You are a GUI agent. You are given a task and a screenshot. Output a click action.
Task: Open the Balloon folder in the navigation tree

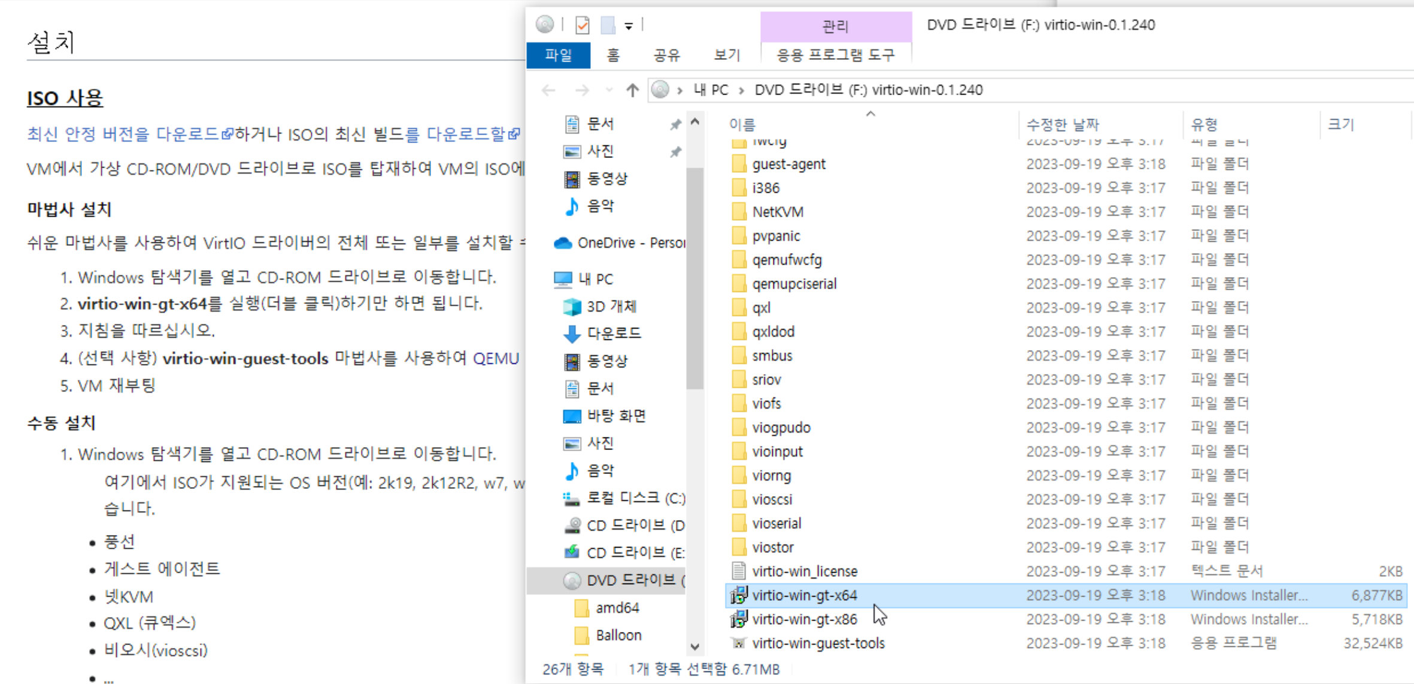tap(608, 635)
